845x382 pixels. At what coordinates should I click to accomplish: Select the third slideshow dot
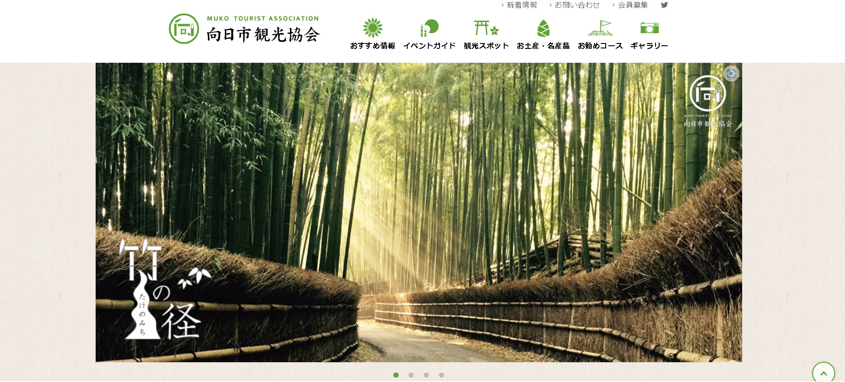[x=426, y=375]
